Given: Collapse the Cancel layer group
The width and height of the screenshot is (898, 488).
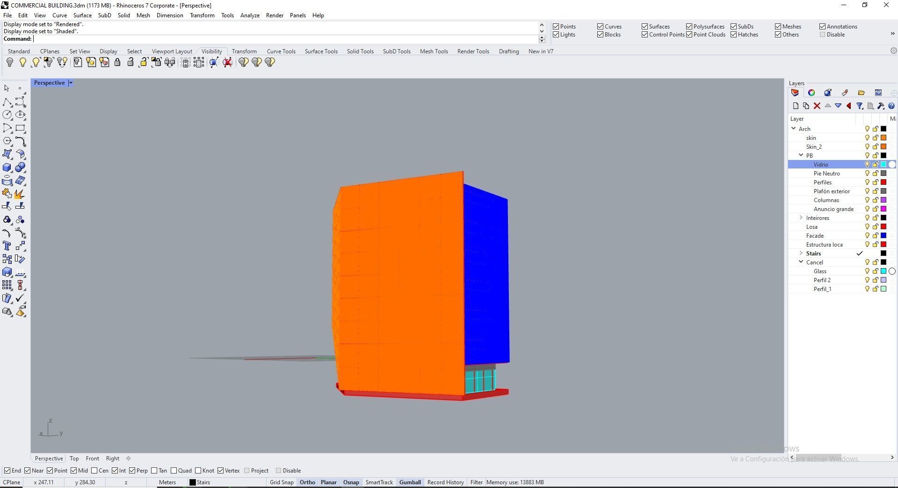Looking at the screenshot, I should pyautogui.click(x=801, y=262).
